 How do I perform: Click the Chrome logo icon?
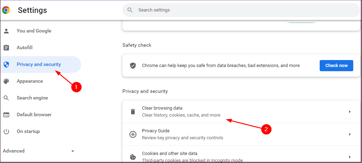pos(6,10)
